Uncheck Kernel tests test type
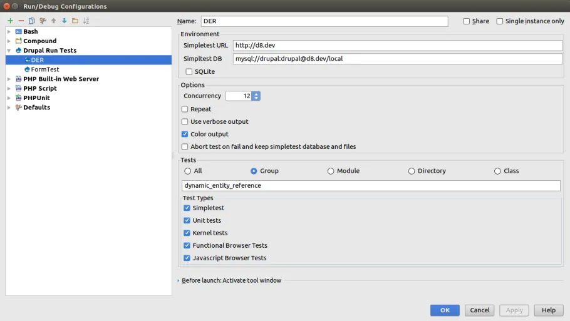 [x=187, y=233]
